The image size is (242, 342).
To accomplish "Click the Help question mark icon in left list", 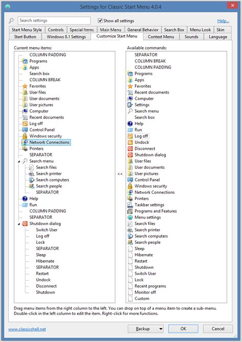I will click(25, 199).
